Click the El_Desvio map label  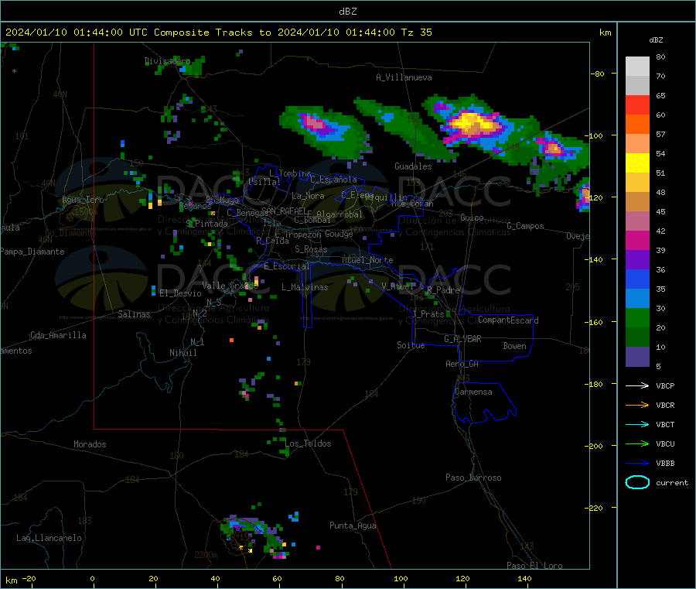tap(180, 293)
